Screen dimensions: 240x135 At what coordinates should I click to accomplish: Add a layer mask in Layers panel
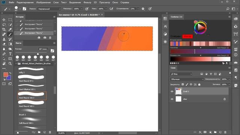tap(205, 132)
